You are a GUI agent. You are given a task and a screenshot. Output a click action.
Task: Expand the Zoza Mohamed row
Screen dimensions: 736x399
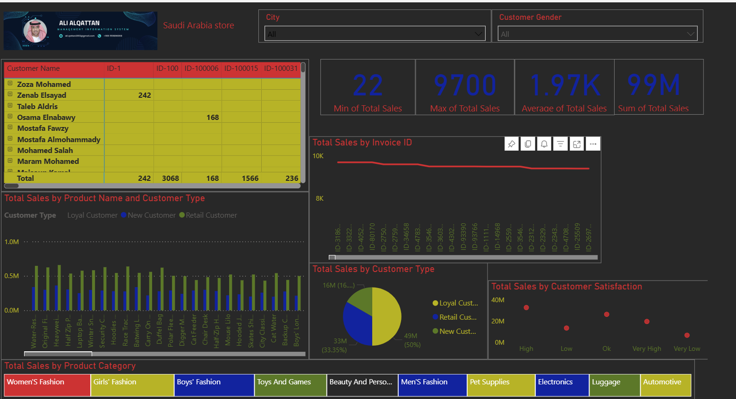click(x=10, y=84)
